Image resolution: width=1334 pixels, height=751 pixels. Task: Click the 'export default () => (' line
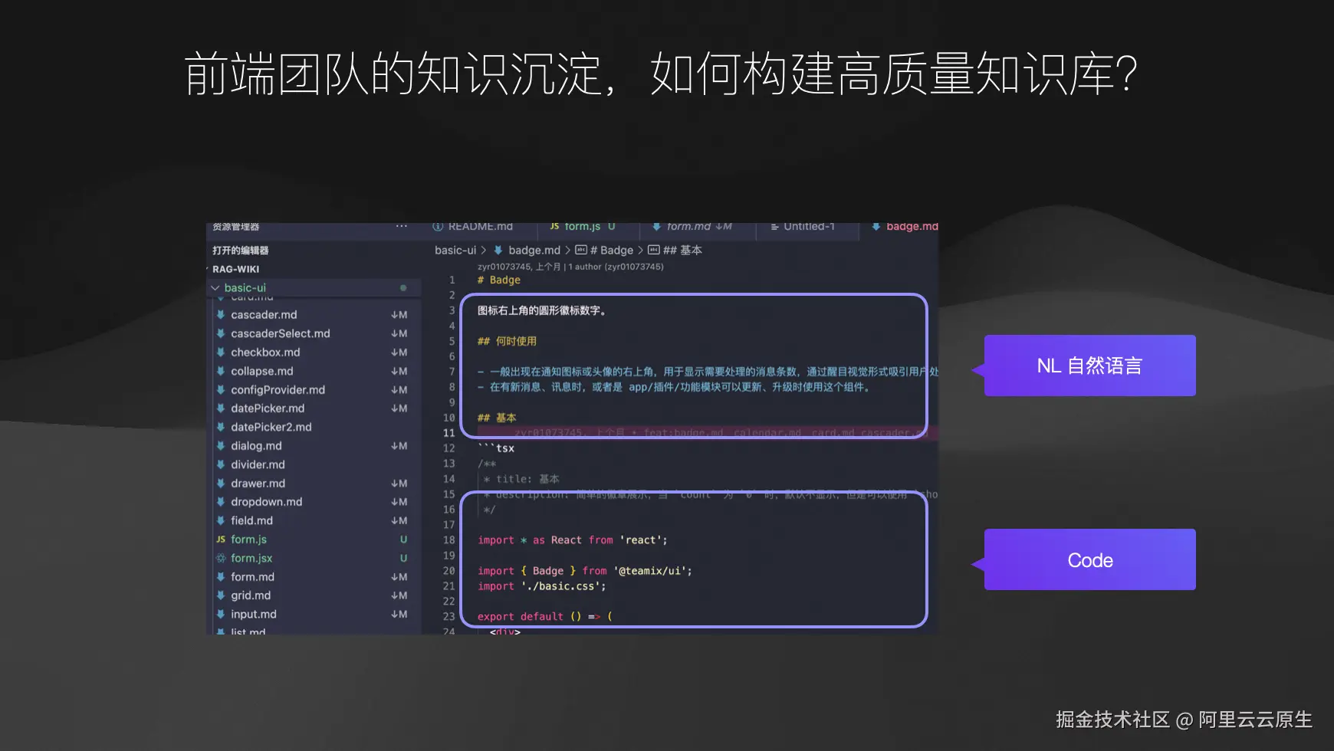point(545,617)
